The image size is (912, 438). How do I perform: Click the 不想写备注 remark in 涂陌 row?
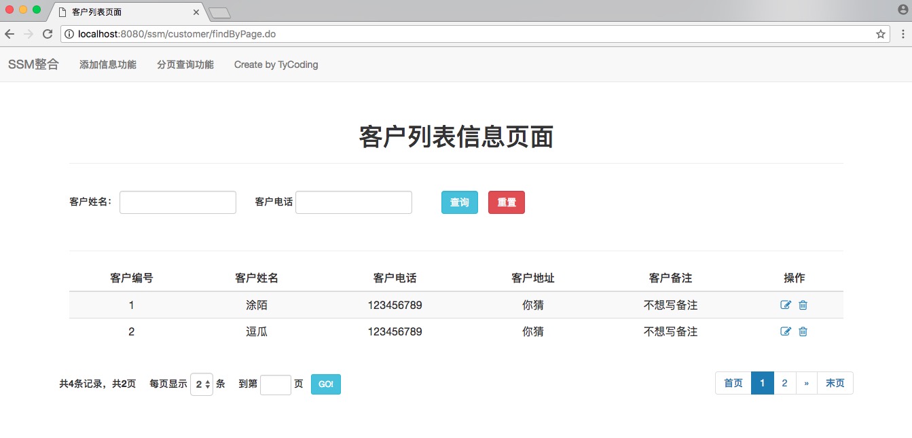point(671,305)
